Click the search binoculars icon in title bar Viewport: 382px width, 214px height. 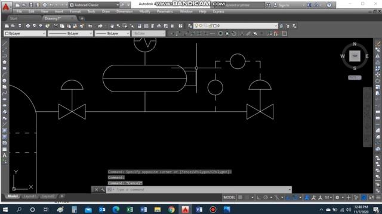pyautogui.click(x=269, y=5)
